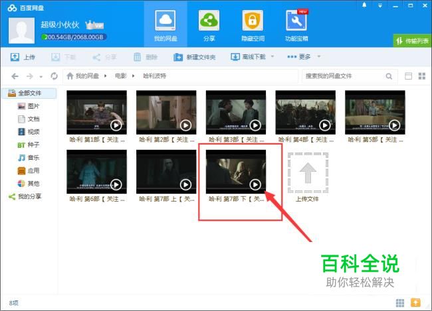Screen dimensions: 432x311
Task: Play 哈利 第3部 using its play icon
Action: pyautogui.click(x=255, y=125)
